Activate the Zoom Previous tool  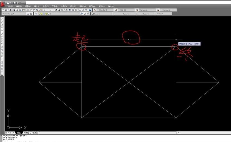(66, 10)
